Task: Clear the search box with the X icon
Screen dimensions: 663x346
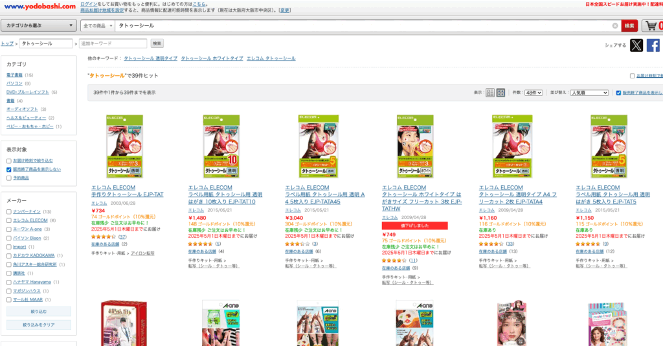Action: click(x=615, y=26)
